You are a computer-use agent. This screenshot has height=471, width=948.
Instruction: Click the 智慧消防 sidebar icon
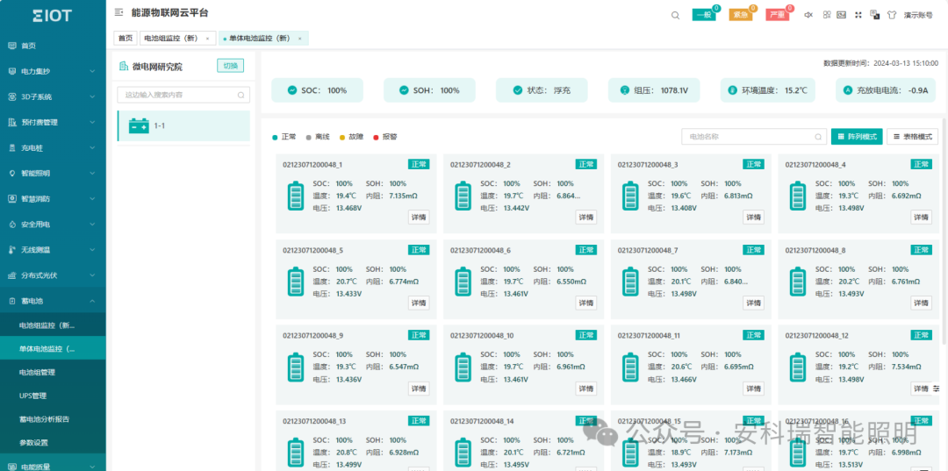tap(12, 199)
